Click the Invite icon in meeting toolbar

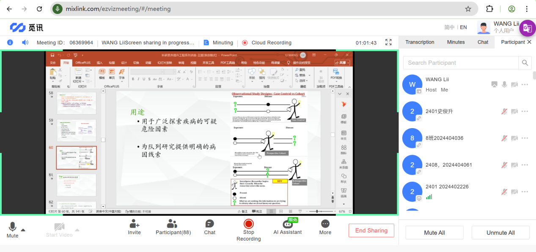pyautogui.click(x=134, y=224)
